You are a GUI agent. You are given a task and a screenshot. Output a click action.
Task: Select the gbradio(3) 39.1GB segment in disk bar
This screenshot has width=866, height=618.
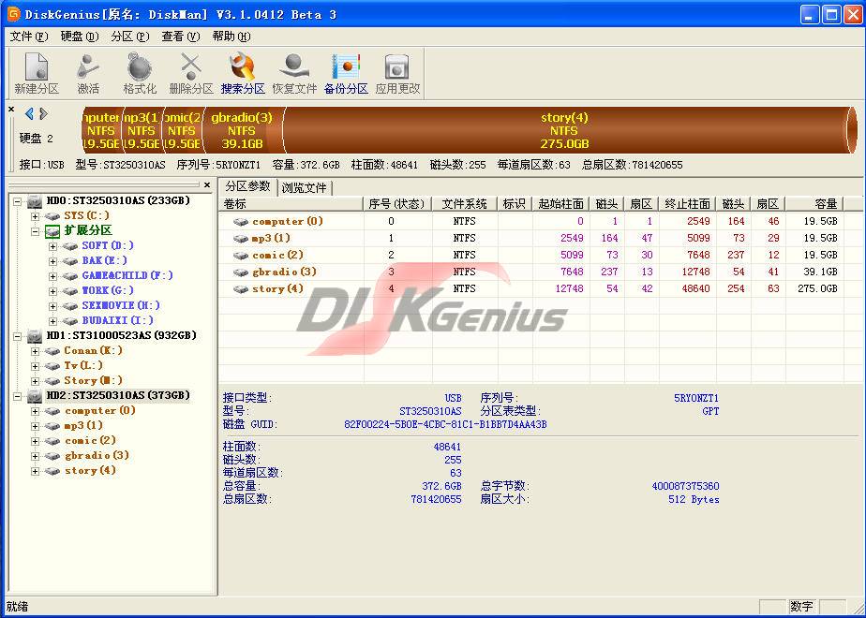tap(242, 131)
